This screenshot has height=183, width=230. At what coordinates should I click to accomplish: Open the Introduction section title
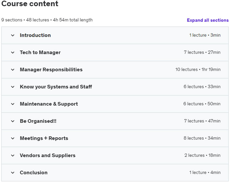point(35,35)
